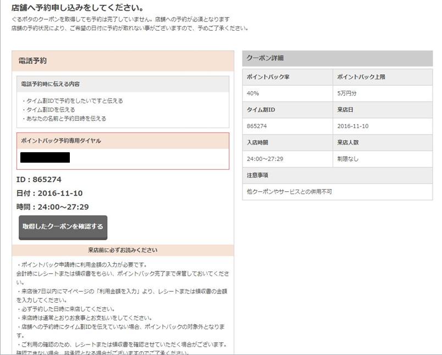Viewport: 442px width, 355px height.
Task: Click the 40% value in coupon table
Action: (x=253, y=93)
